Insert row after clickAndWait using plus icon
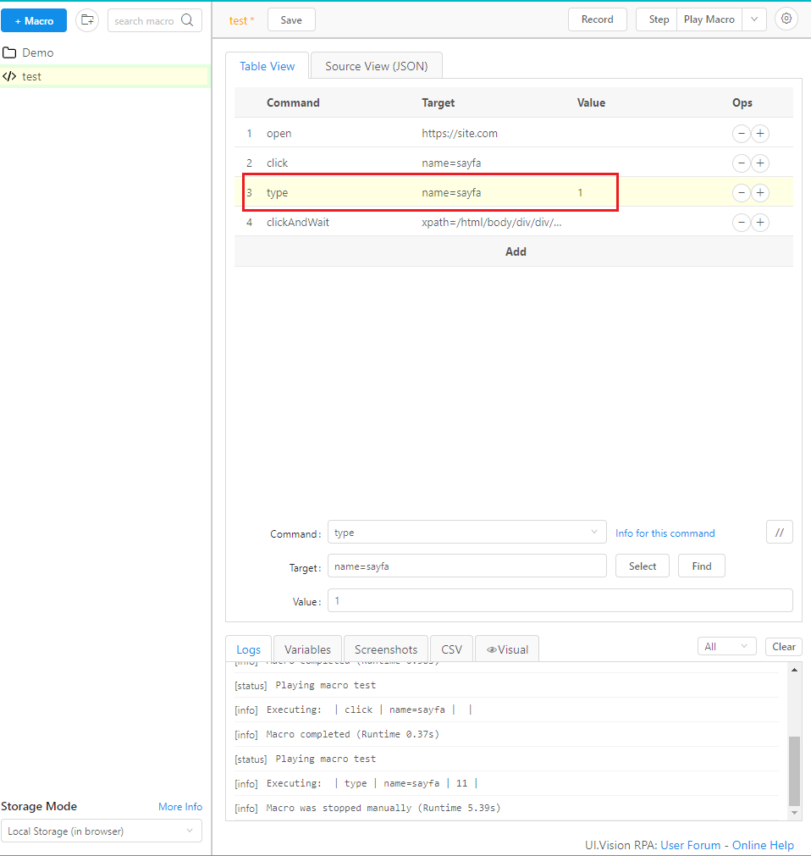Image resolution: width=811 pixels, height=856 pixels. 760,223
